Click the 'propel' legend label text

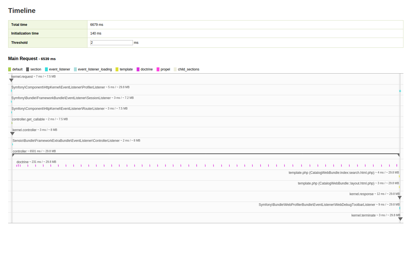pyautogui.click(x=165, y=69)
